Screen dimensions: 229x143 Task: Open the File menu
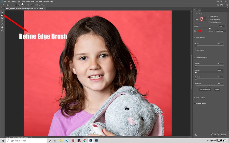5,2
